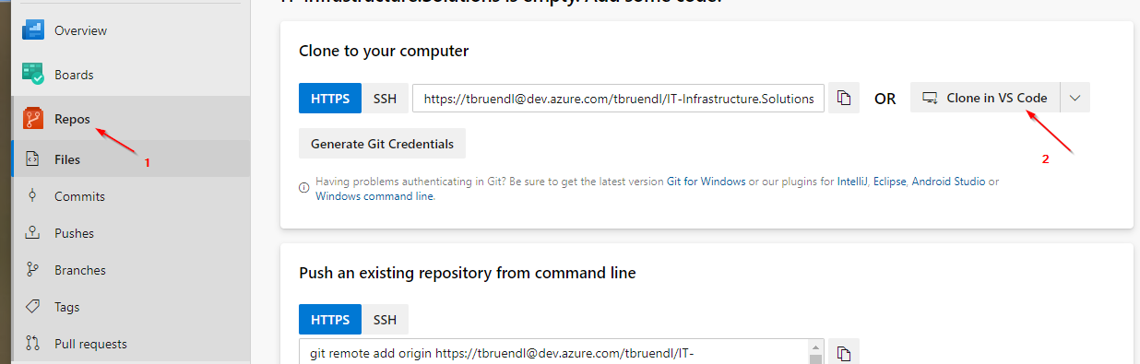The image size is (1140, 364).
Task: Click the Generate Git Credentials button
Action: (382, 144)
